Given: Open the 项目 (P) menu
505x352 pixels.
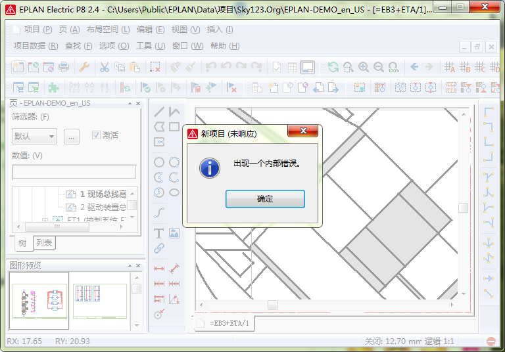Looking at the screenshot, I should click(x=32, y=30).
